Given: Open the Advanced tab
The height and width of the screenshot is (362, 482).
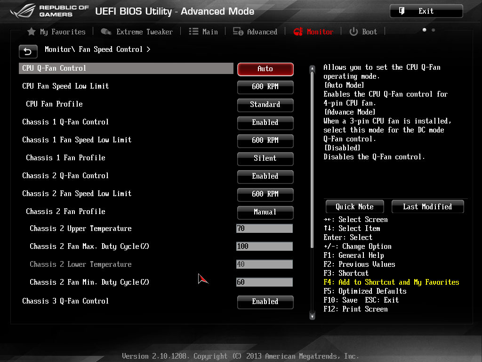Looking at the screenshot, I should [x=255, y=32].
